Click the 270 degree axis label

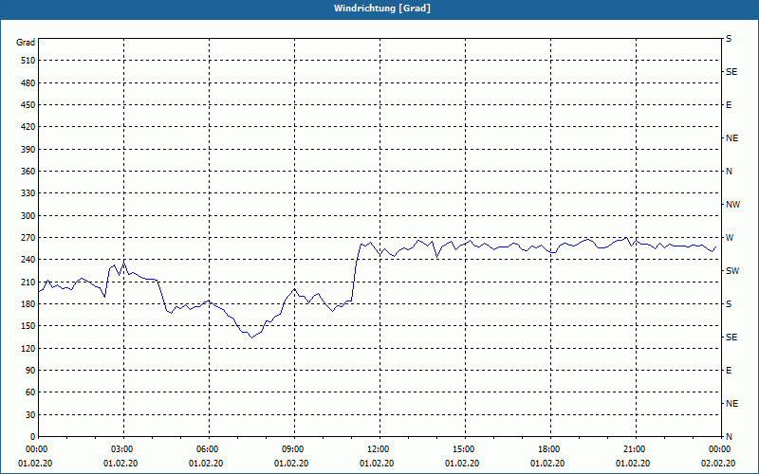pos(28,238)
